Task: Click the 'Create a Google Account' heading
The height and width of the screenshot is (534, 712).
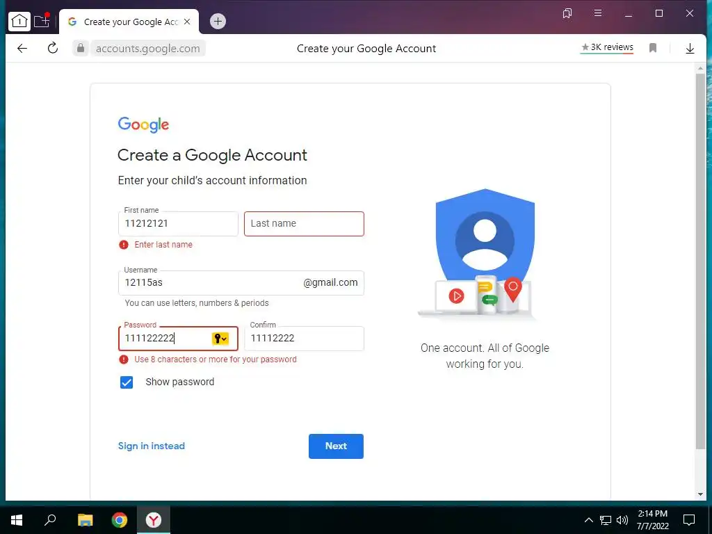Action: [213, 155]
